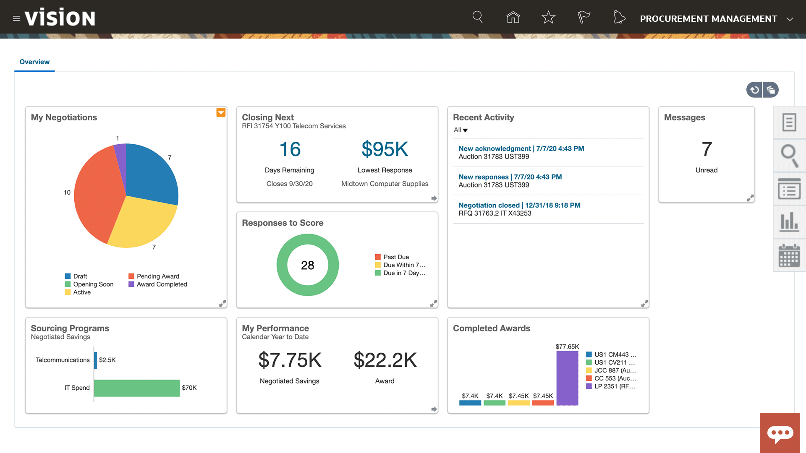Open Recent Activity All filter dropdown
This screenshot has width=806, height=453.
pyautogui.click(x=461, y=130)
